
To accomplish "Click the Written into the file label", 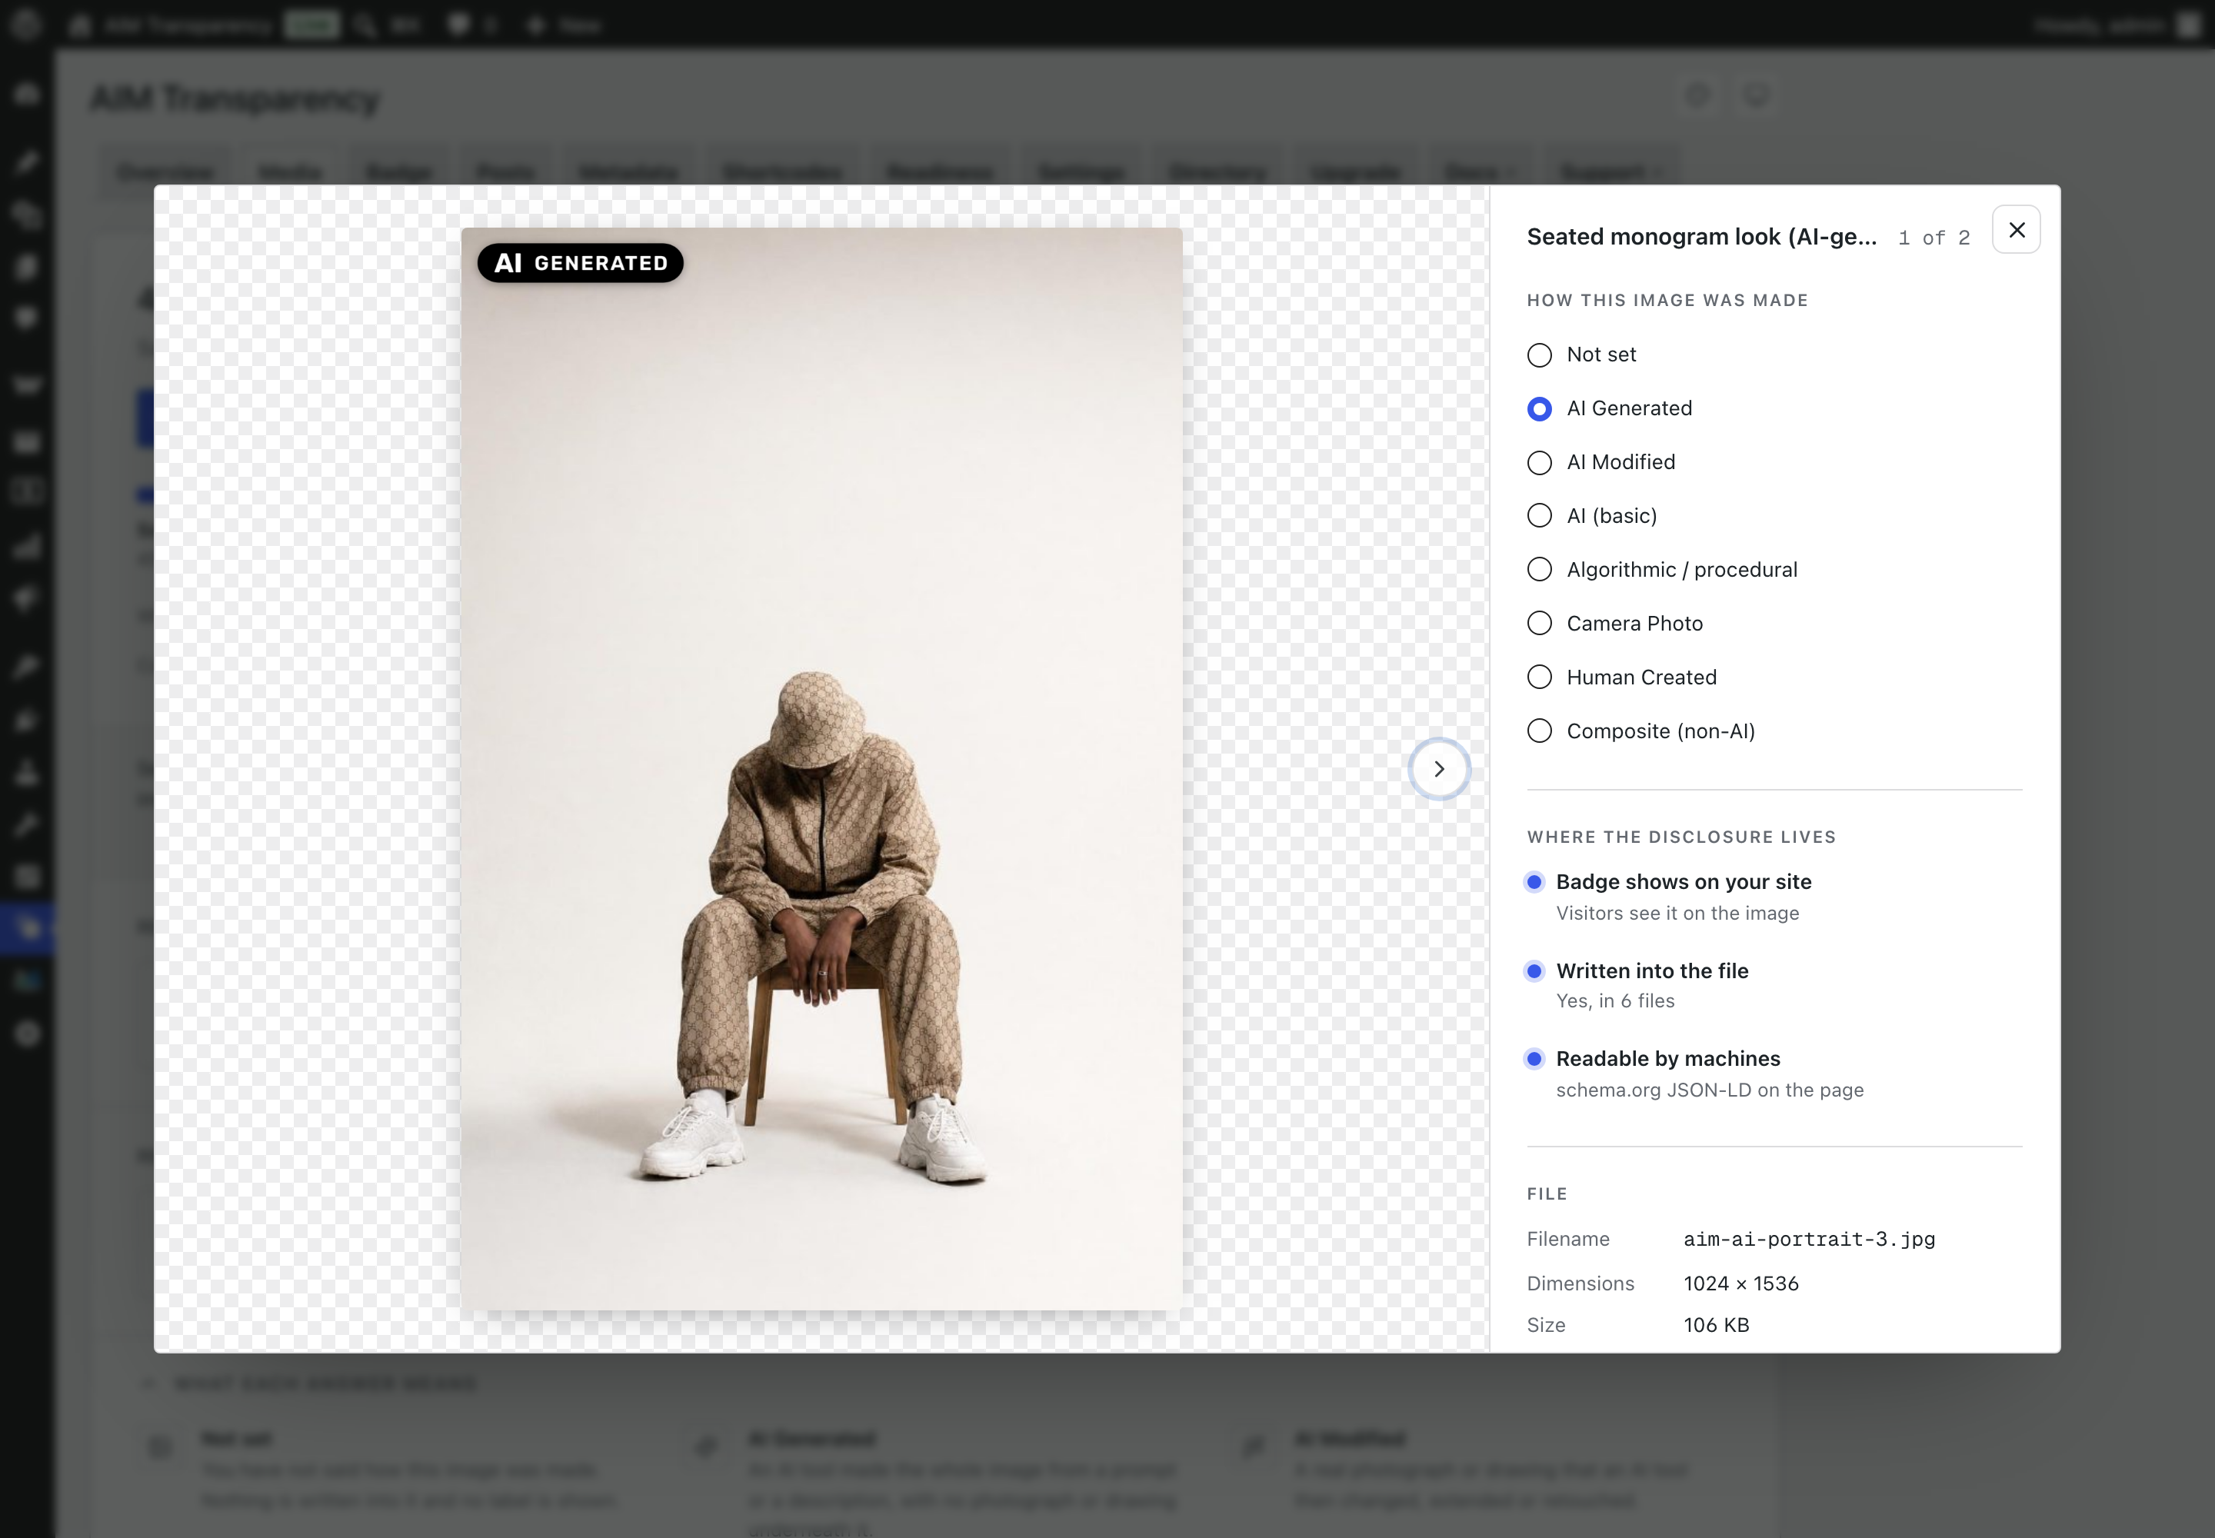I will pyautogui.click(x=1652, y=970).
